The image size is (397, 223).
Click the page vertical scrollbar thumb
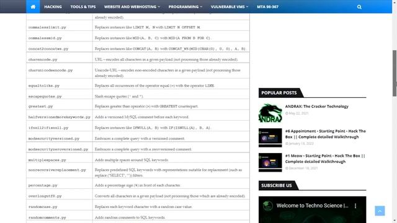395,73
